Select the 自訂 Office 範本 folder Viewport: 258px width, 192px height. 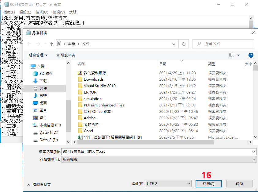pos(94,112)
